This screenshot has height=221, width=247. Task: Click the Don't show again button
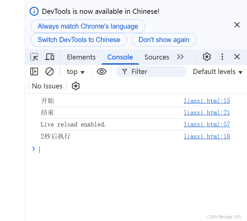pyautogui.click(x=164, y=40)
